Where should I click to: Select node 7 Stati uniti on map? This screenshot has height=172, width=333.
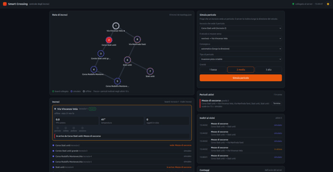coord(150,71)
